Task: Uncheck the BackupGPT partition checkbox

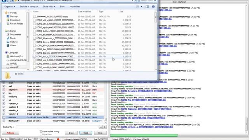Action: pos(4,121)
